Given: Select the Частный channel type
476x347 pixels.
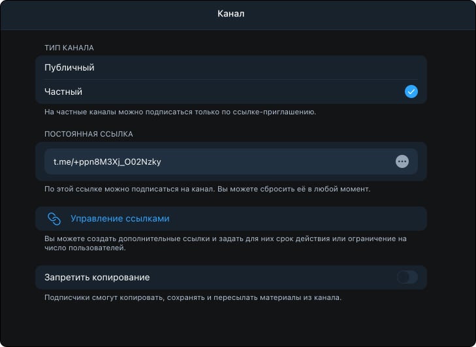Looking at the screenshot, I should tap(231, 91).
